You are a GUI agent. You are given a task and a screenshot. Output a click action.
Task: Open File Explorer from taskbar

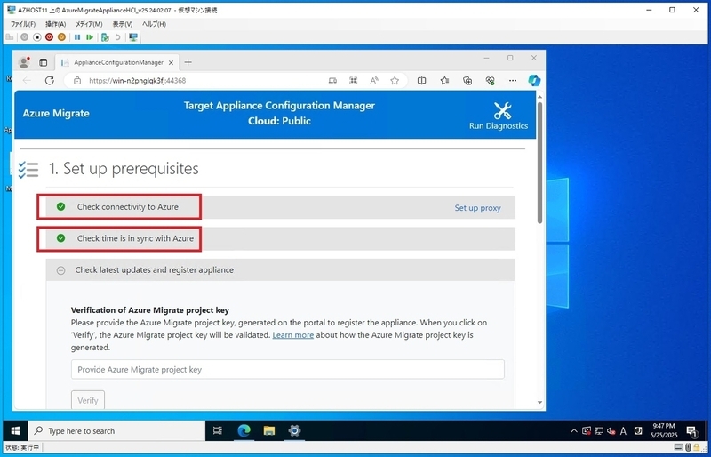tap(269, 430)
